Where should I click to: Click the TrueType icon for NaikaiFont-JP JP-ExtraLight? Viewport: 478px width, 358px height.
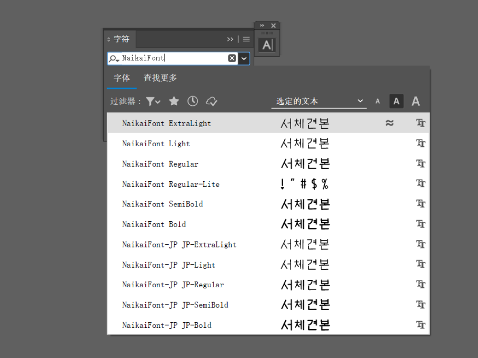(421, 244)
